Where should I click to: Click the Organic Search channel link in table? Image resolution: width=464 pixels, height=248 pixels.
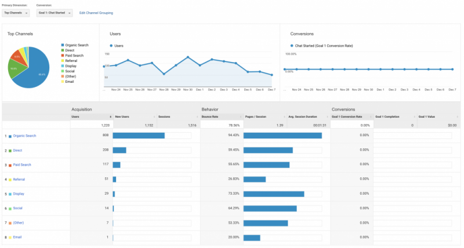[x=24, y=136]
